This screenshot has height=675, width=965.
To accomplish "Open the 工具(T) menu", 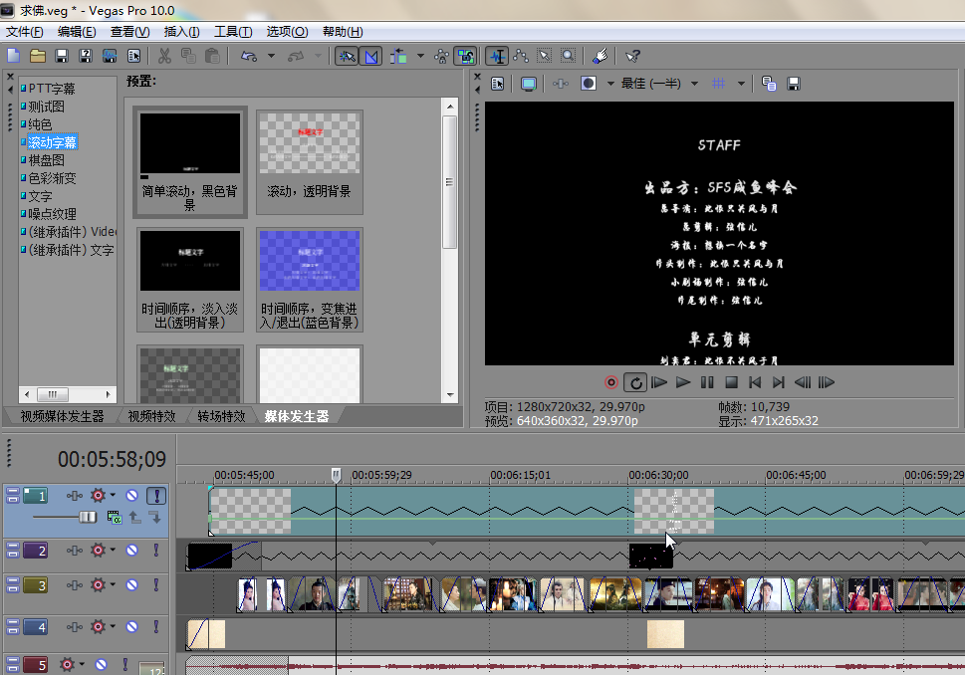I will tap(233, 32).
